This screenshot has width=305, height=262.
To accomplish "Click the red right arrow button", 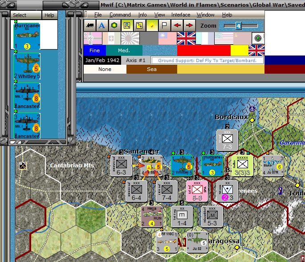I will pos(189,25).
